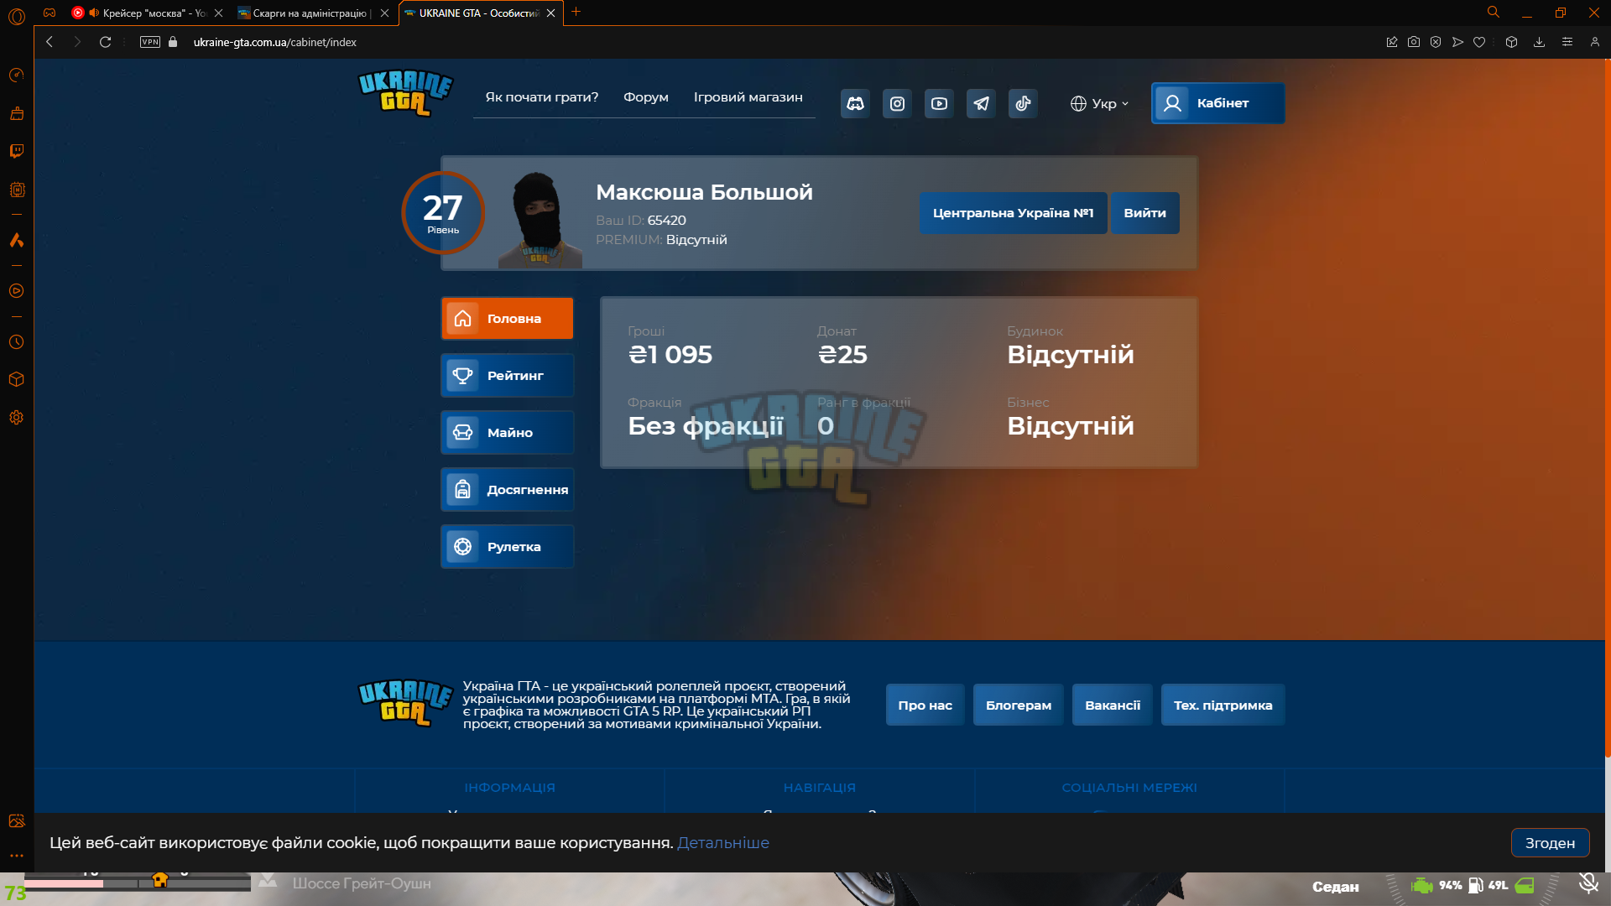Open sidebar briefcase icon
Image resolution: width=1611 pixels, height=906 pixels.
17,113
